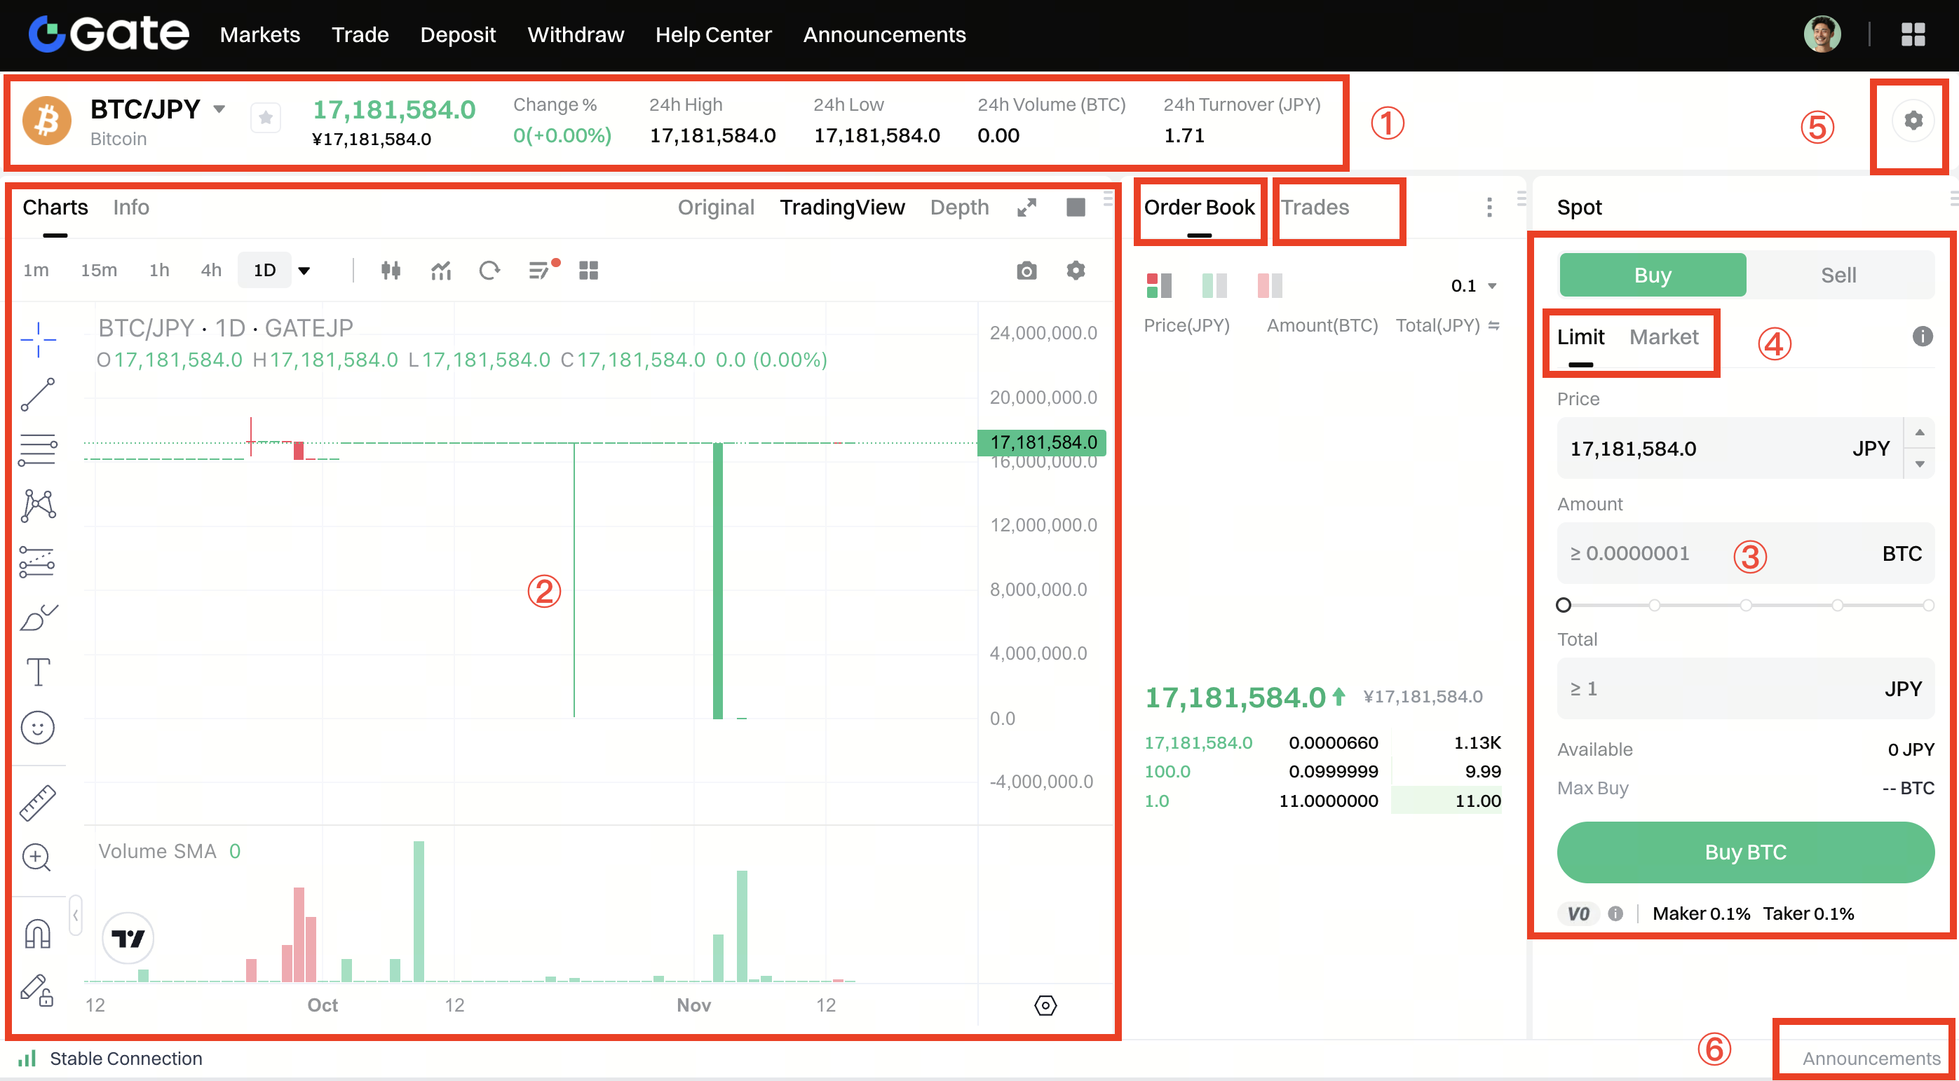Switch to the Trades tab
The width and height of the screenshot is (1959, 1081).
(1314, 208)
